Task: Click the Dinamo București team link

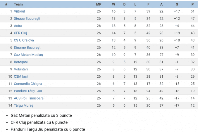Action: click(x=27, y=47)
